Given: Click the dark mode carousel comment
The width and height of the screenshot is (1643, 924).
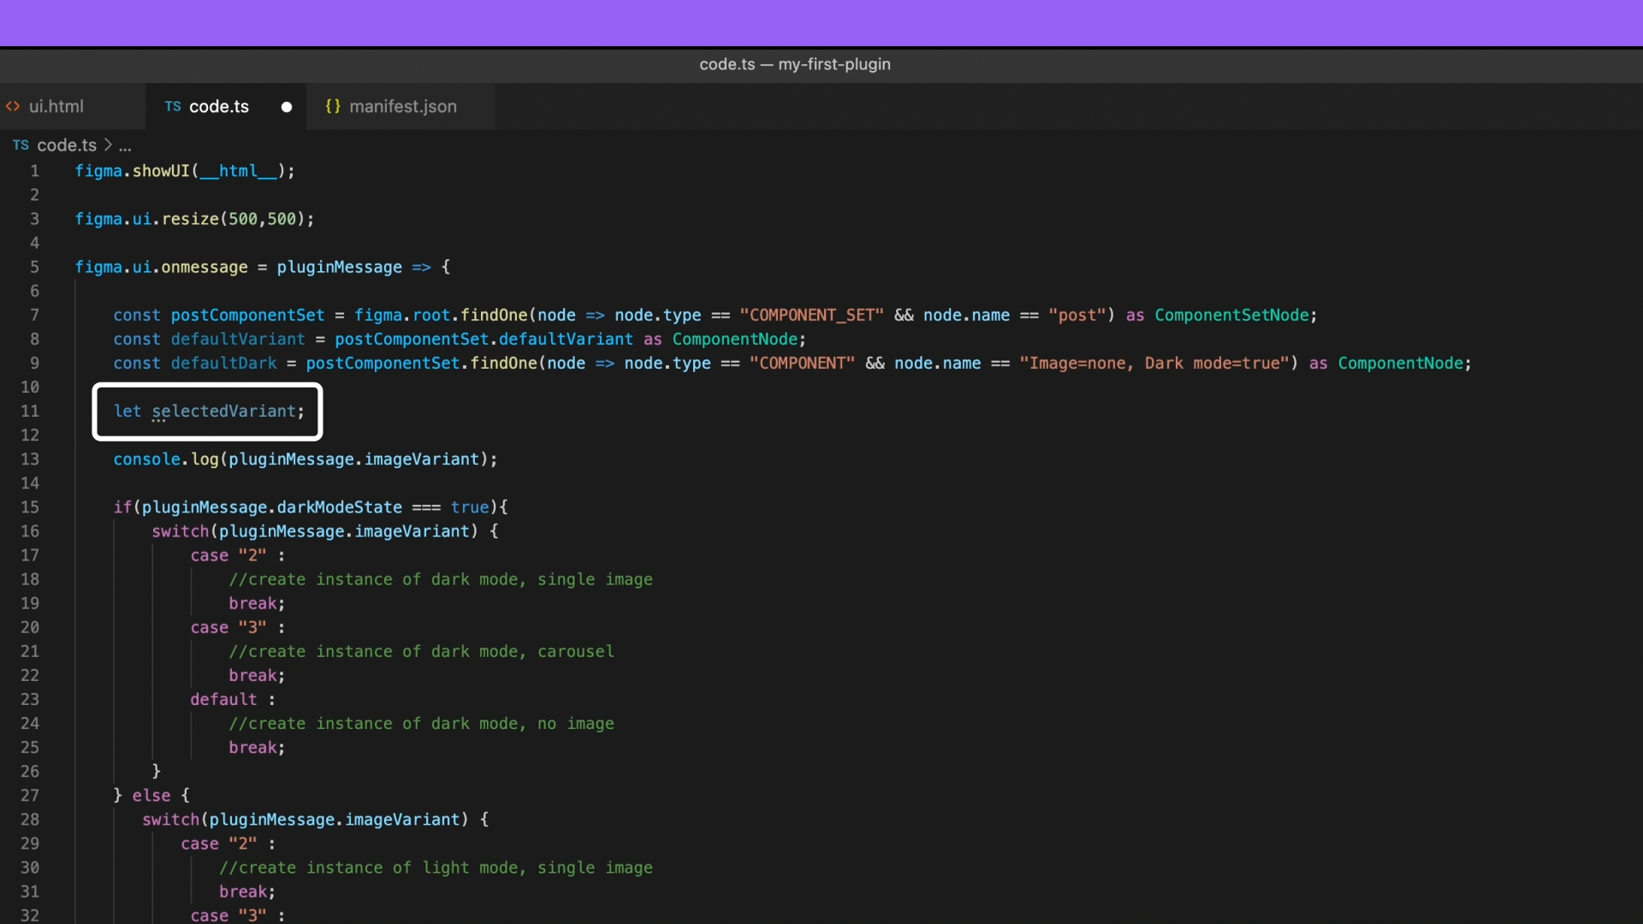Looking at the screenshot, I should [x=421, y=651].
